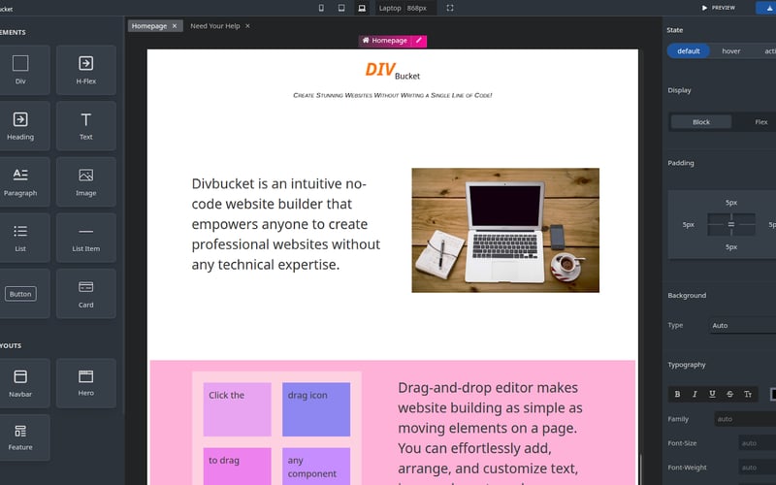776x485 pixels.
Task: Click the pencil edit icon beside Homepage label
Action: (x=419, y=41)
